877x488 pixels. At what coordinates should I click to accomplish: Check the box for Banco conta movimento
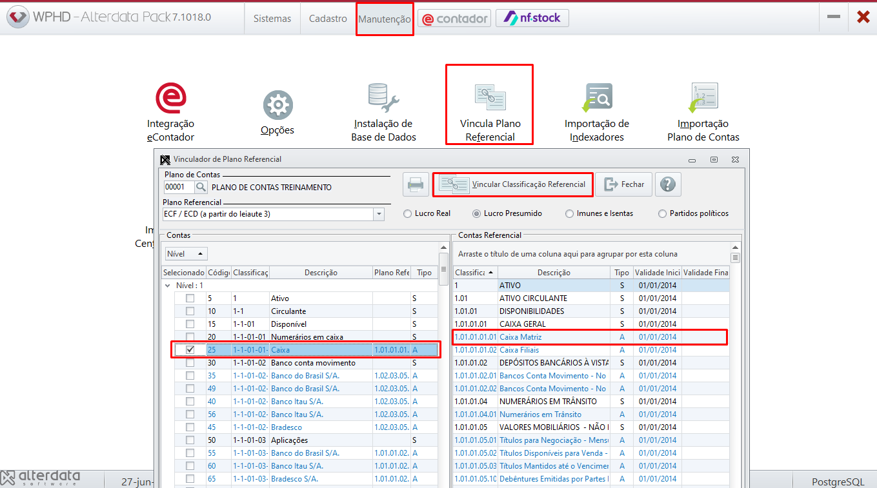coord(190,363)
